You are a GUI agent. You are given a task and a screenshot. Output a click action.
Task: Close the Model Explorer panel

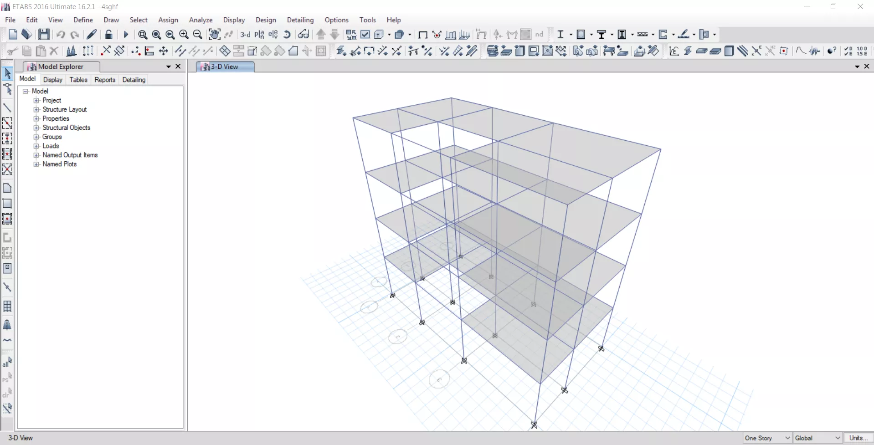click(x=178, y=66)
